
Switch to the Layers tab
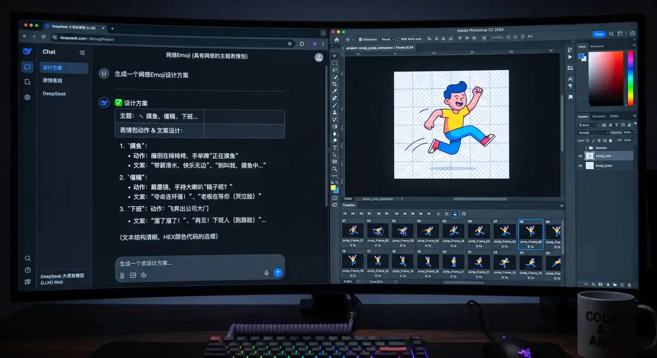click(583, 116)
